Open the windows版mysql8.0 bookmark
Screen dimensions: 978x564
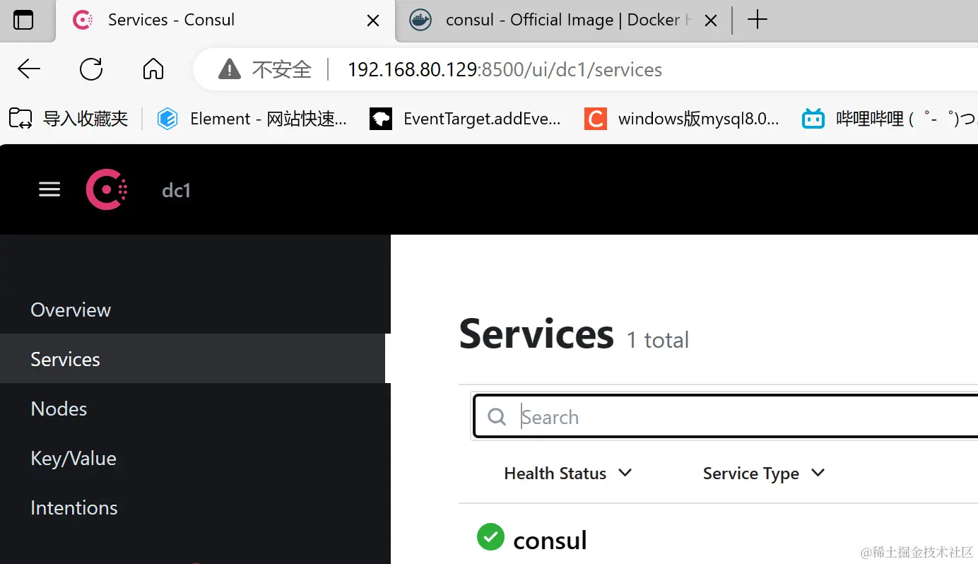(x=682, y=118)
